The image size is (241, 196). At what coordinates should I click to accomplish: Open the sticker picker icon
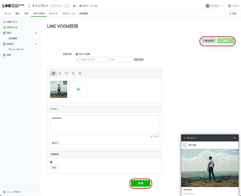tap(60, 73)
